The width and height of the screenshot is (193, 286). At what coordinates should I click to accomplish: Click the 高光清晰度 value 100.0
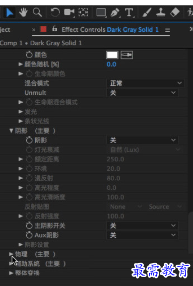(x=116, y=197)
